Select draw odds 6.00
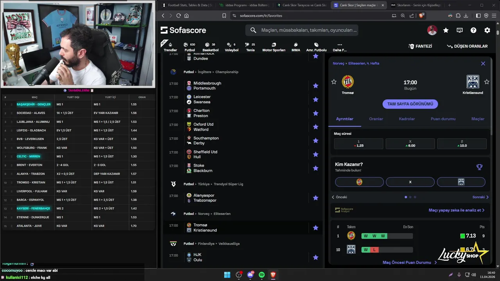500x281 pixels. click(x=410, y=144)
